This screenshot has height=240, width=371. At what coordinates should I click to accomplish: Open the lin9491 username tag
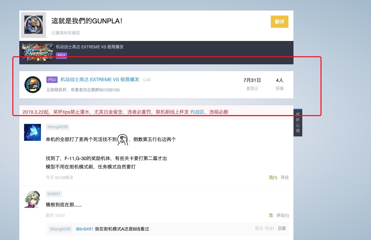(x=54, y=194)
